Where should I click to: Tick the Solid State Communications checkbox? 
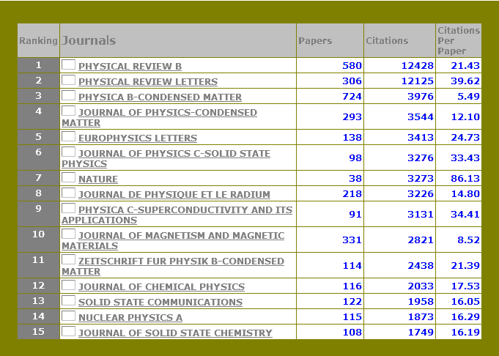coord(68,300)
